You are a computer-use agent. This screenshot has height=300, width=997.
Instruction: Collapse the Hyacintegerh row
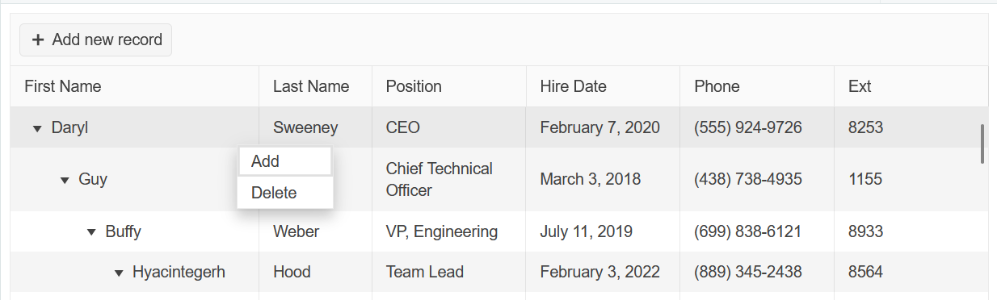point(119,273)
